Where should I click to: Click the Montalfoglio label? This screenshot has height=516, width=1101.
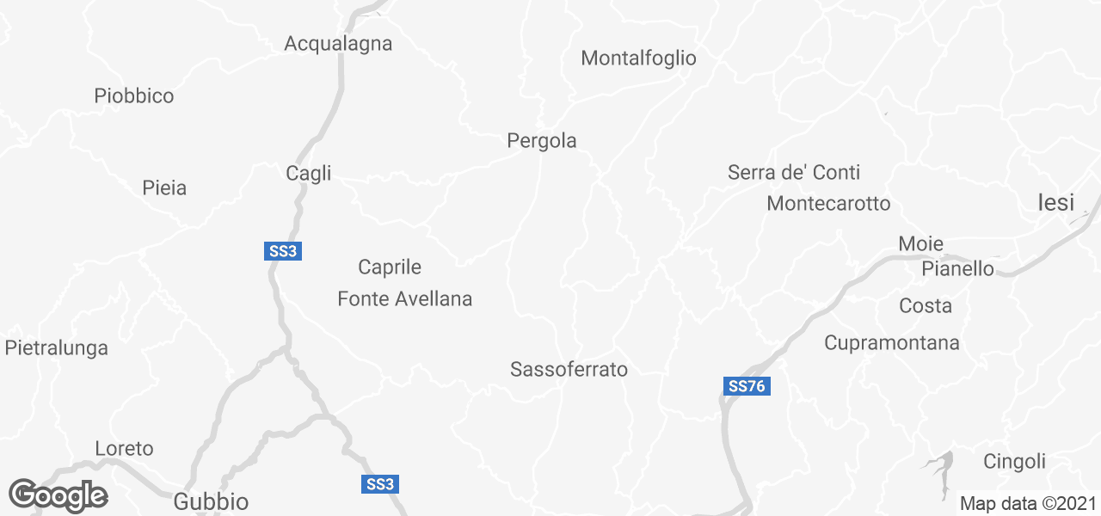click(x=639, y=58)
